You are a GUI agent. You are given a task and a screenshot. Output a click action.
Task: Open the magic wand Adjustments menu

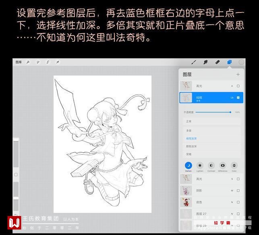pos(38,62)
